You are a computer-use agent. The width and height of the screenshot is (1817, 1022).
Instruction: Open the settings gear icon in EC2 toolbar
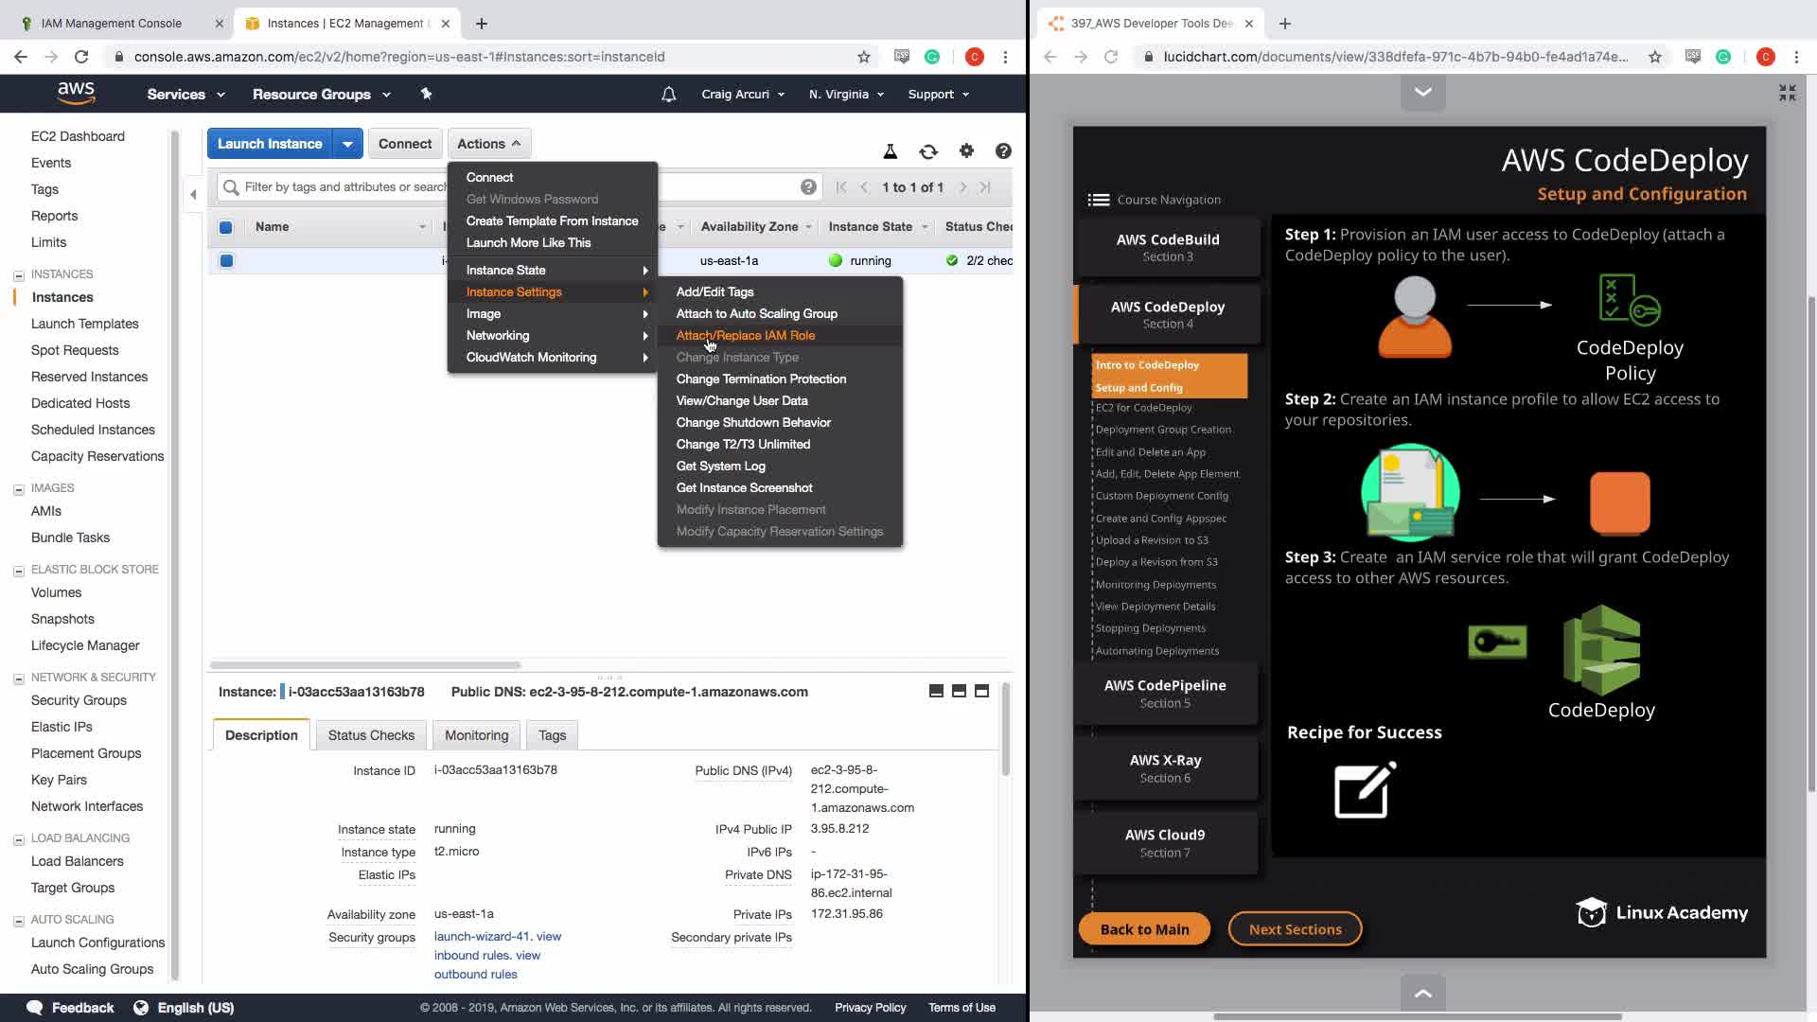966,150
